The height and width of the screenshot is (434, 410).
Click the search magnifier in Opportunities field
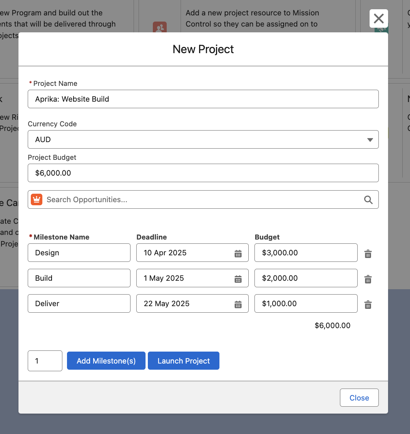368,199
